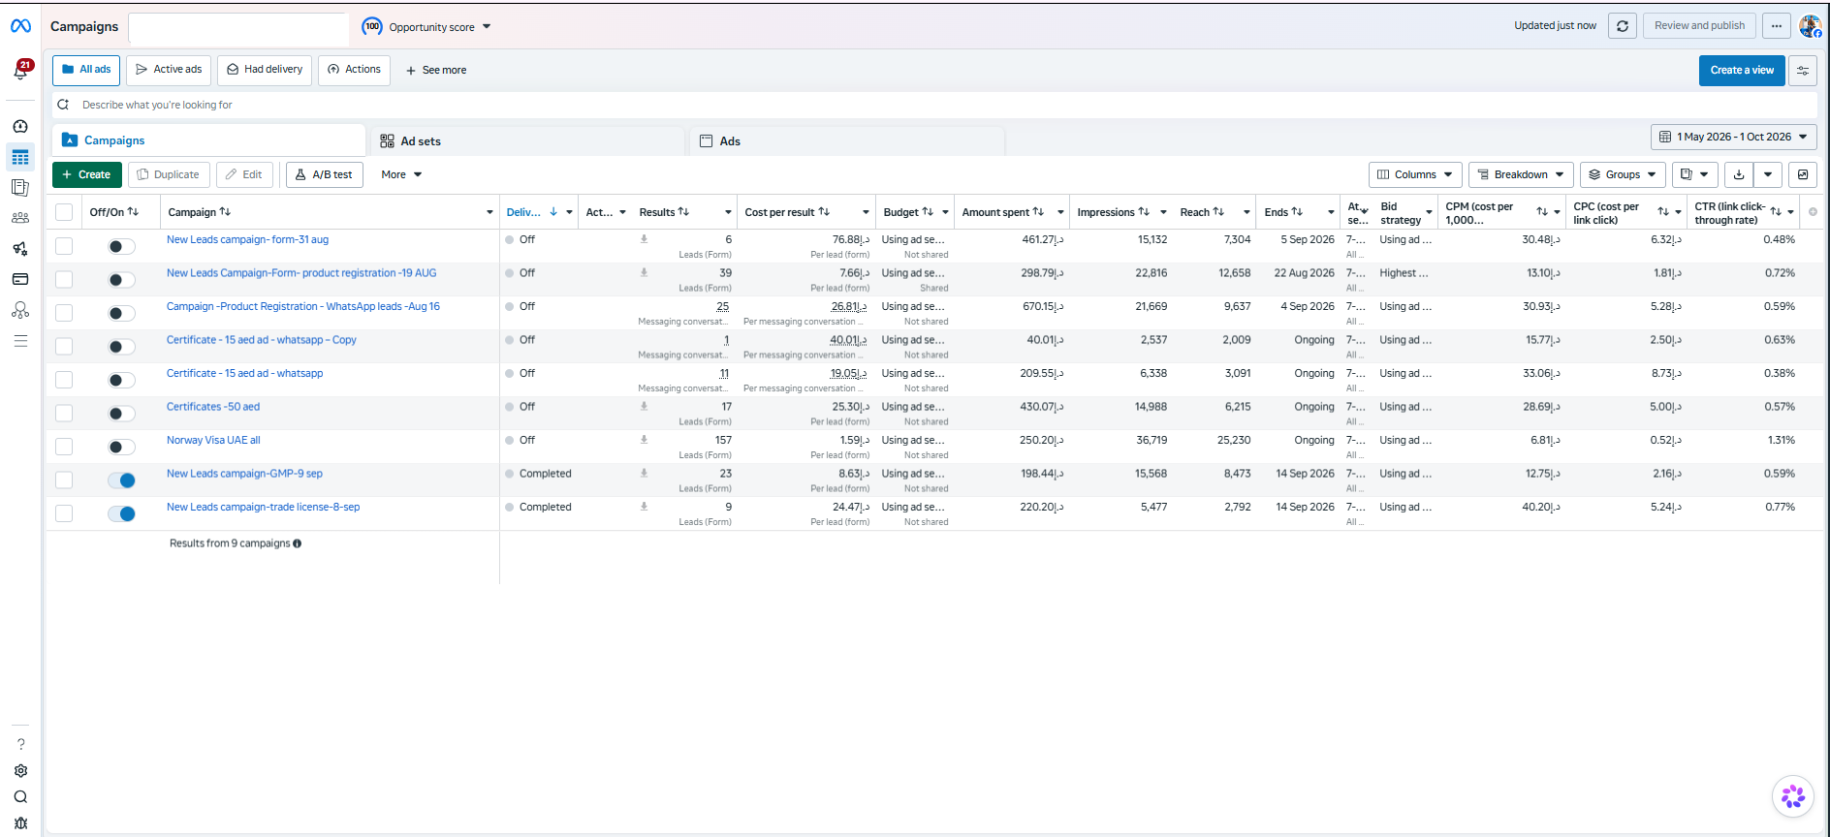Screen dimensions: 1830x837
Task: Check the box for Certificate - 15 aed ad - whatsapp - Copy
Action: (64, 347)
